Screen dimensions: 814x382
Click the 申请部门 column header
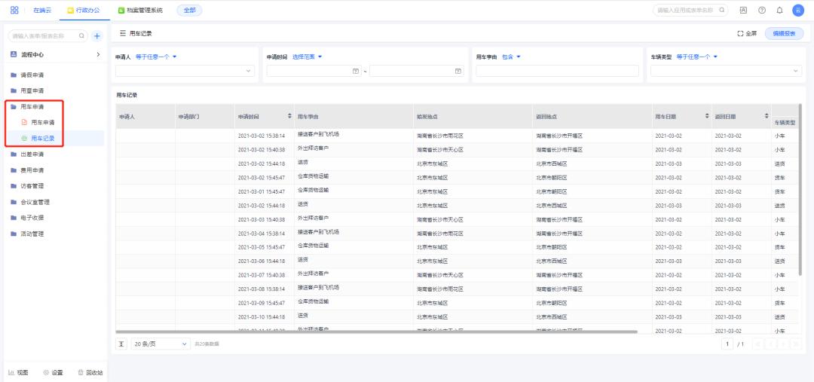tap(205, 117)
